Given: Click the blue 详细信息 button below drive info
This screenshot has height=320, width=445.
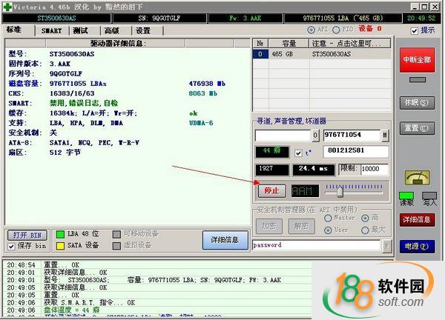Looking at the screenshot, I should click(x=225, y=240).
